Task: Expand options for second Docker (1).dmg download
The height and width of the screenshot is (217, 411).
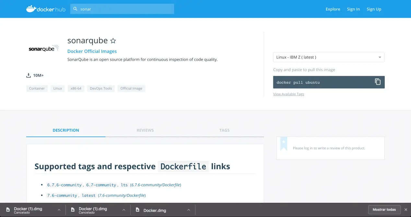Action: pyautogui.click(x=124, y=210)
